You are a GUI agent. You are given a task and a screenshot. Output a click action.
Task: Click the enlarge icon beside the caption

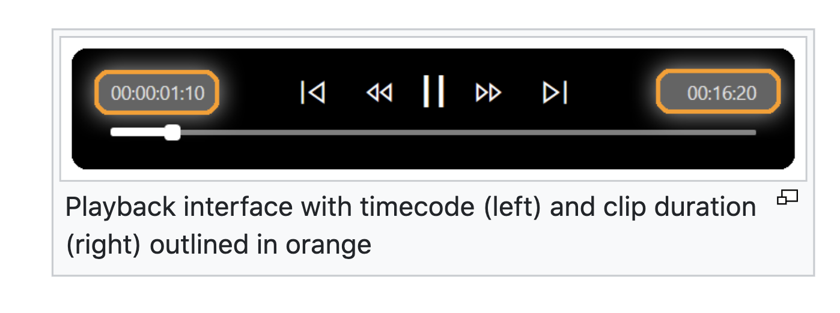pyautogui.click(x=787, y=197)
